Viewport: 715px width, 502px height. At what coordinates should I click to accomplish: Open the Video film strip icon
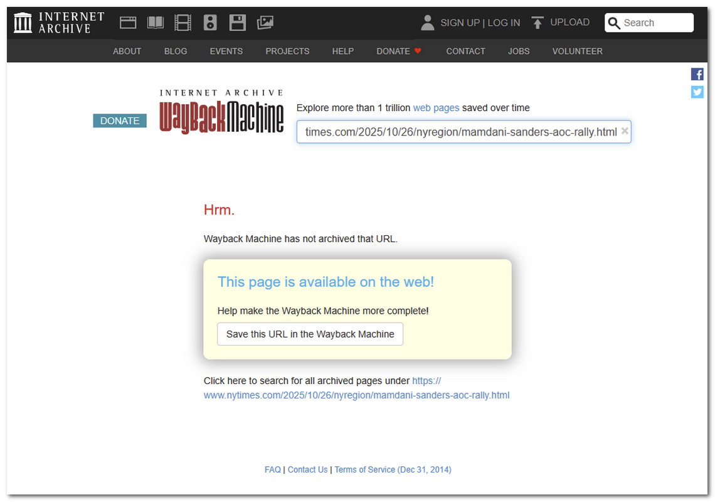click(x=183, y=23)
